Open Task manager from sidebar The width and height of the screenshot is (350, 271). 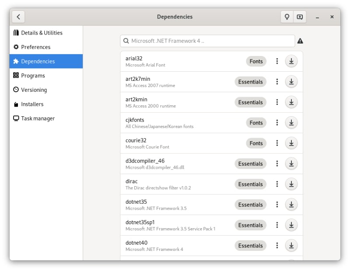tap(38, 118)
